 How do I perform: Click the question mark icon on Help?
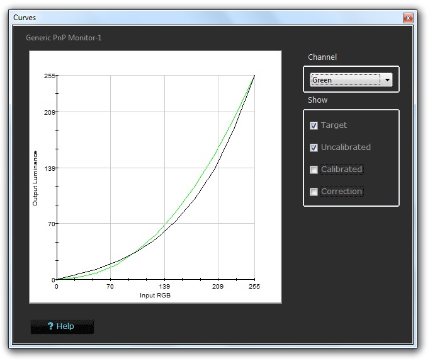point(50,326)
